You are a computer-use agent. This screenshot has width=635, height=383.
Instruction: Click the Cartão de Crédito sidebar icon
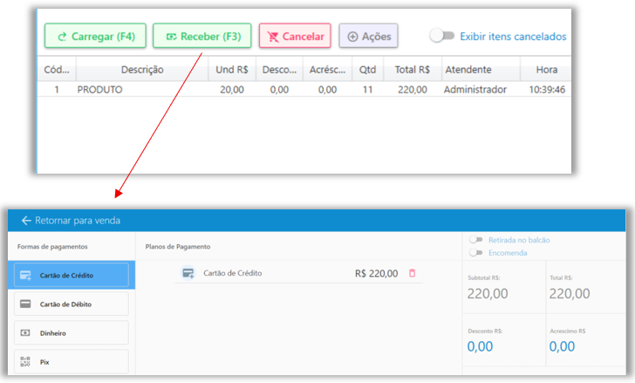click(25, 276)
